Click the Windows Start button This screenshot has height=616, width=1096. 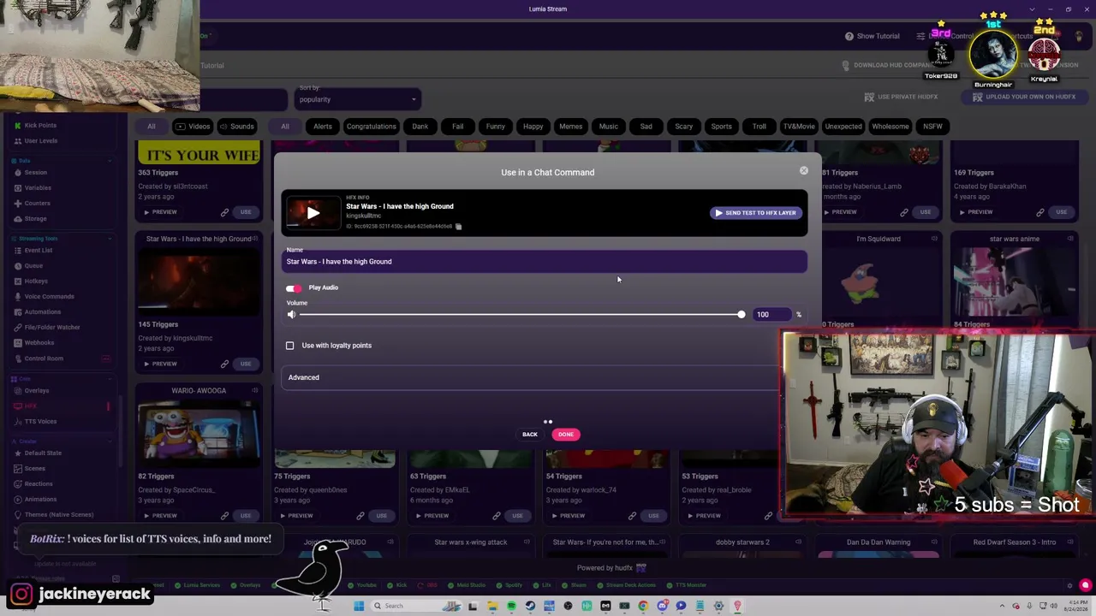point(358,606)
